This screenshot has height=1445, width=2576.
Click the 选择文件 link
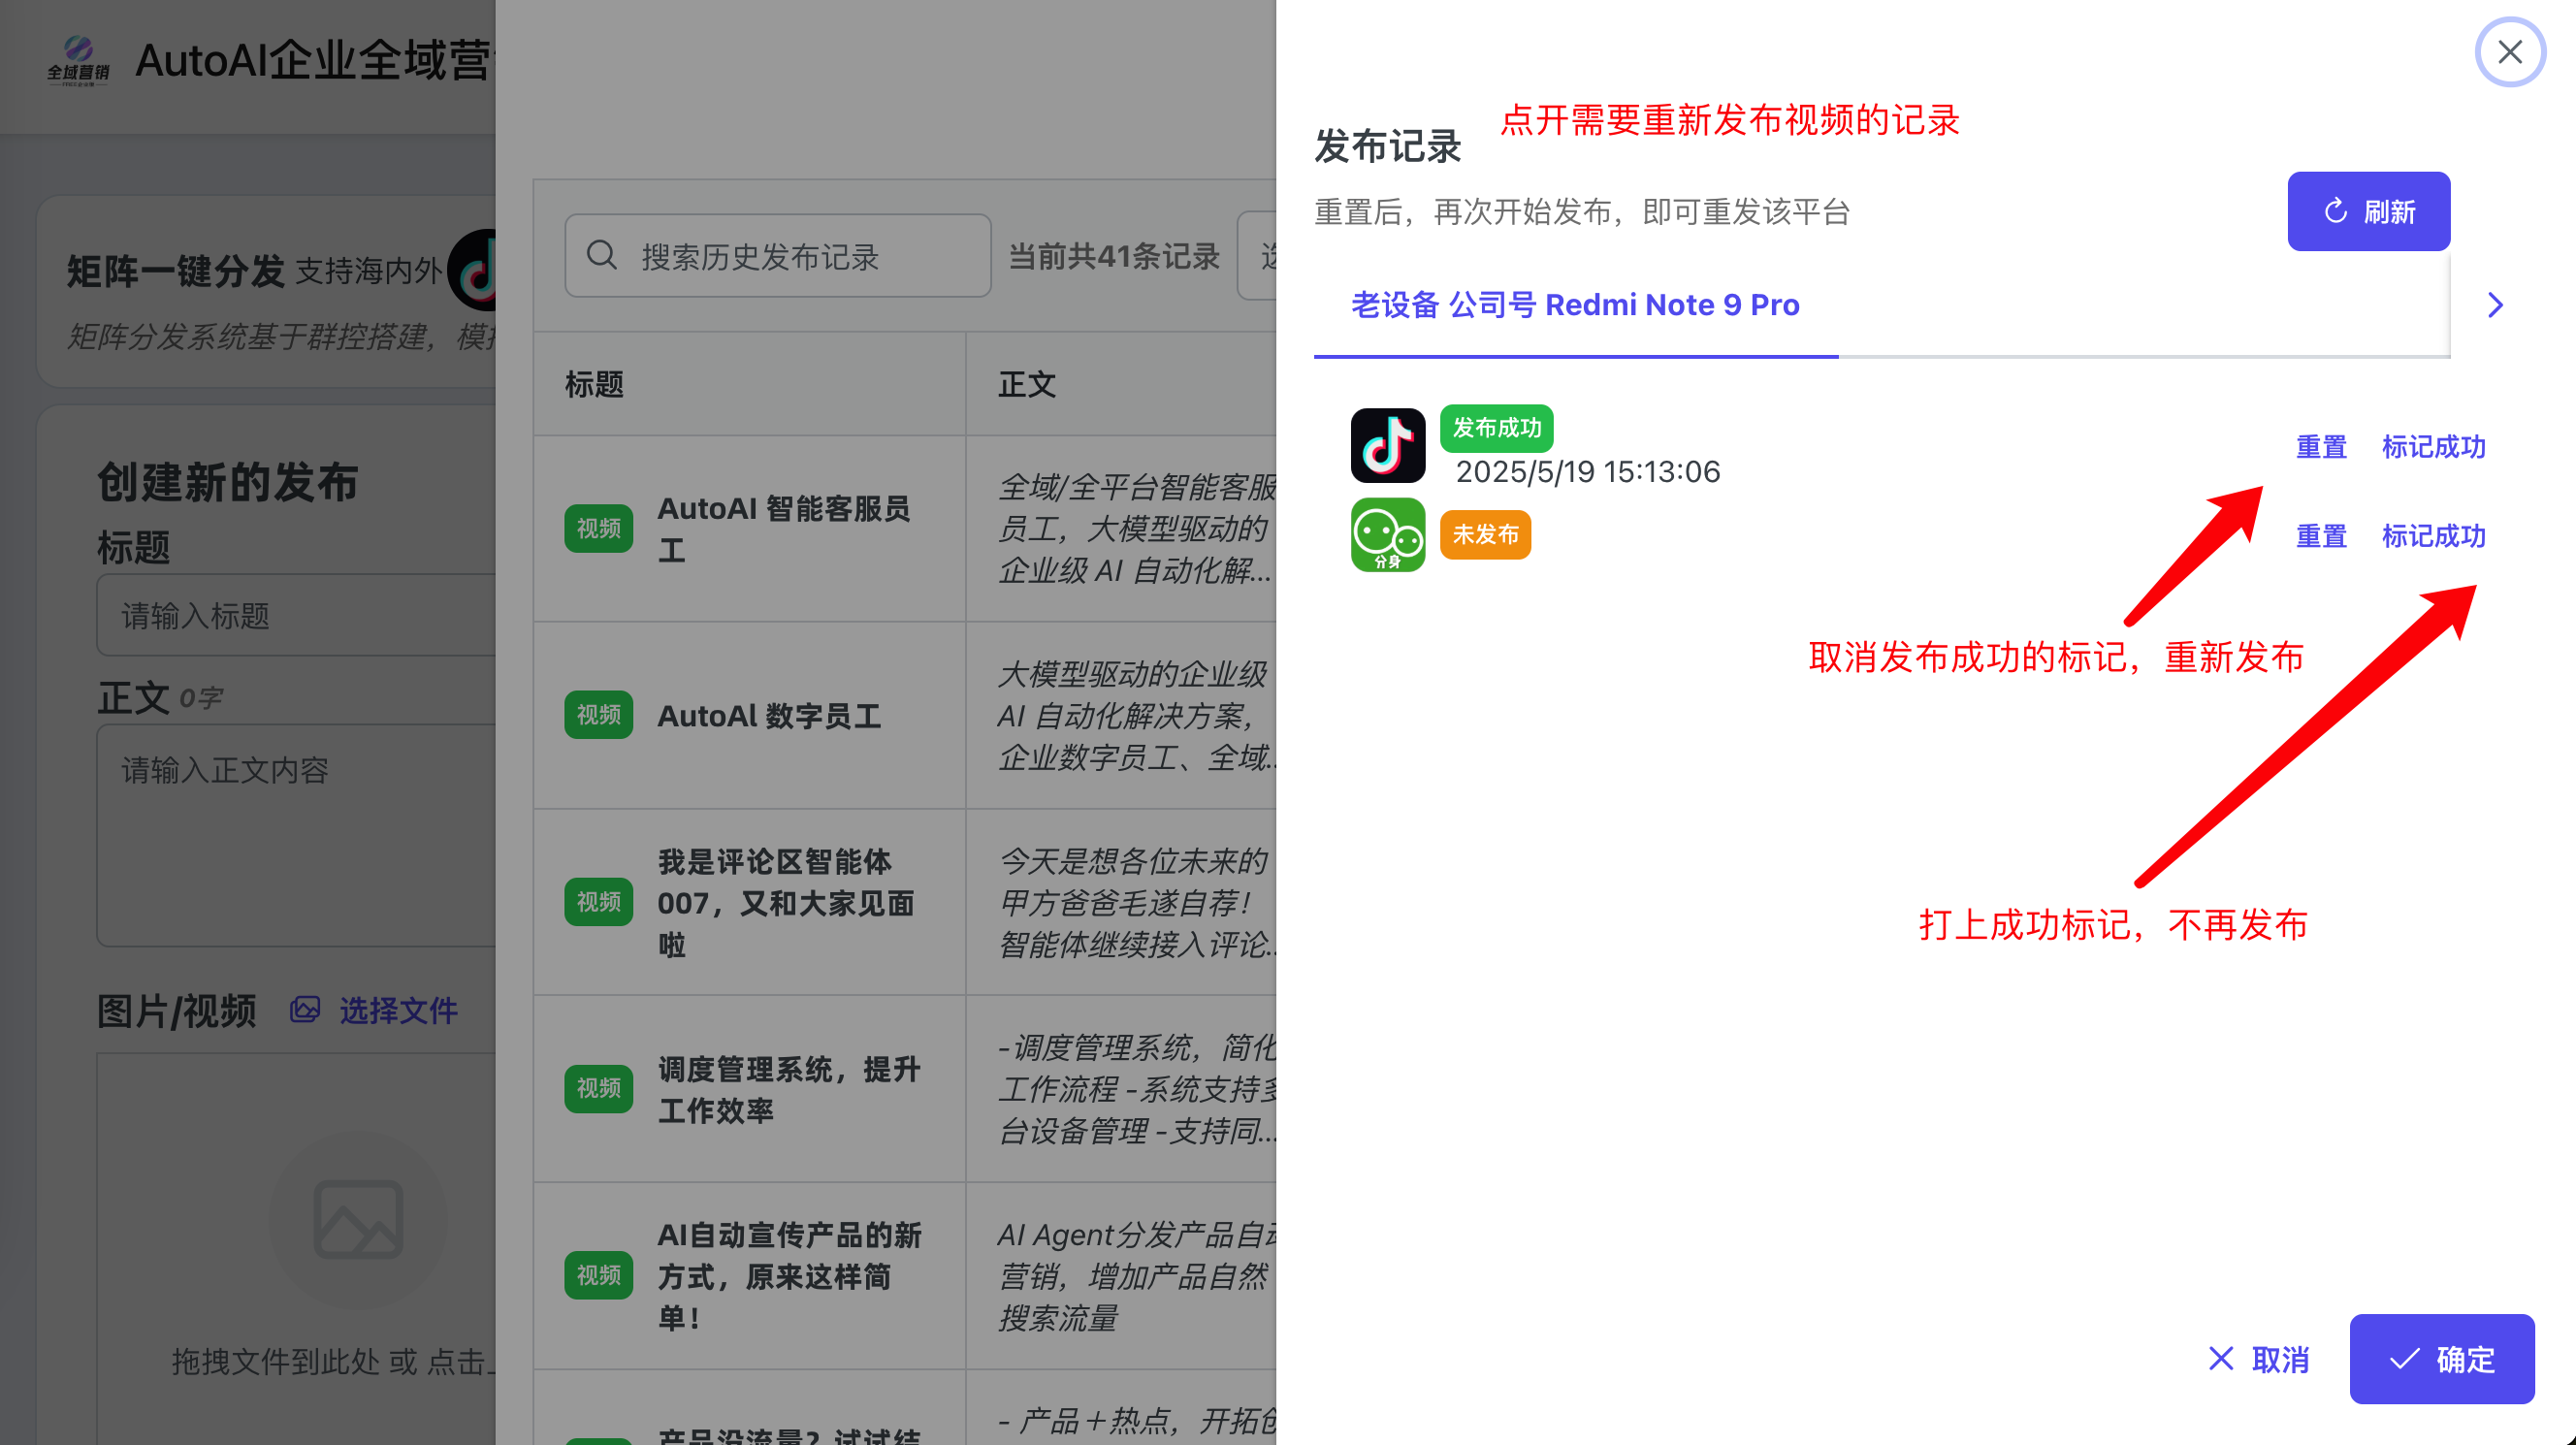coord(398,1010)
